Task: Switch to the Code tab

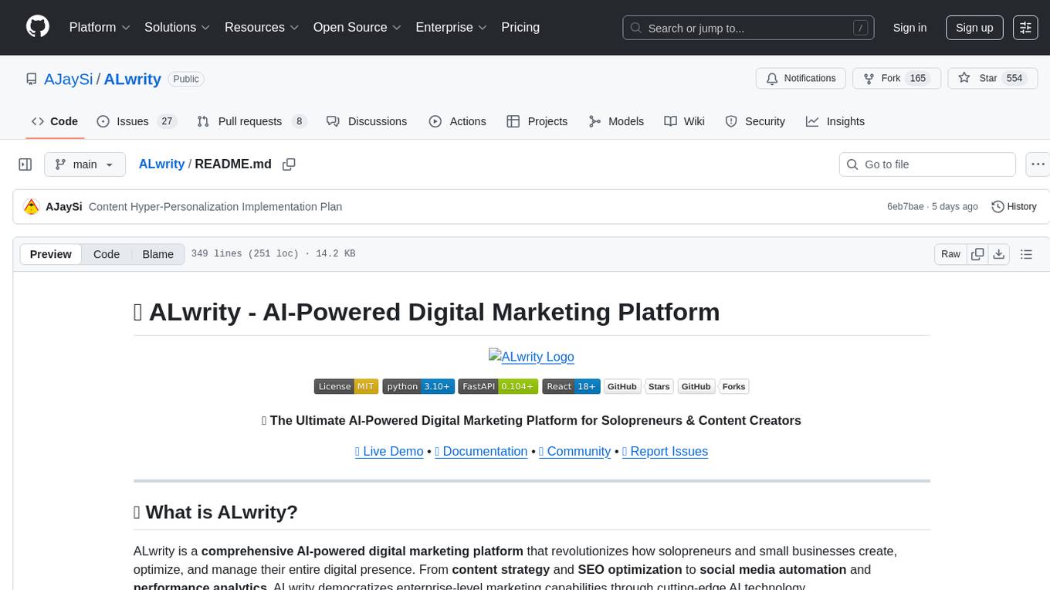Action: pos(55,121)
